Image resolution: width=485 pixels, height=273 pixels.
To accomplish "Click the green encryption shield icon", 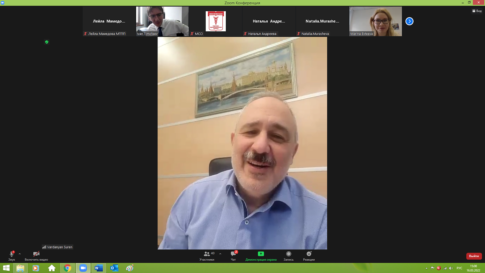I will (x=47, y=42).
